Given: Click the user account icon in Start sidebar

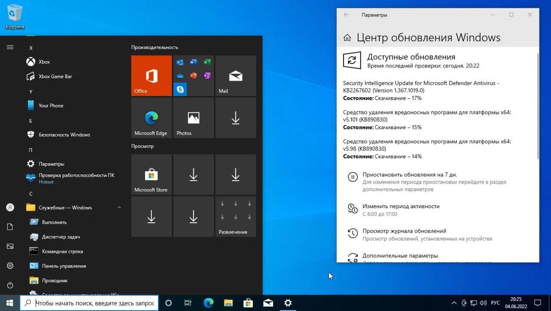Looking at the screenshot, I should coord(10,207).
